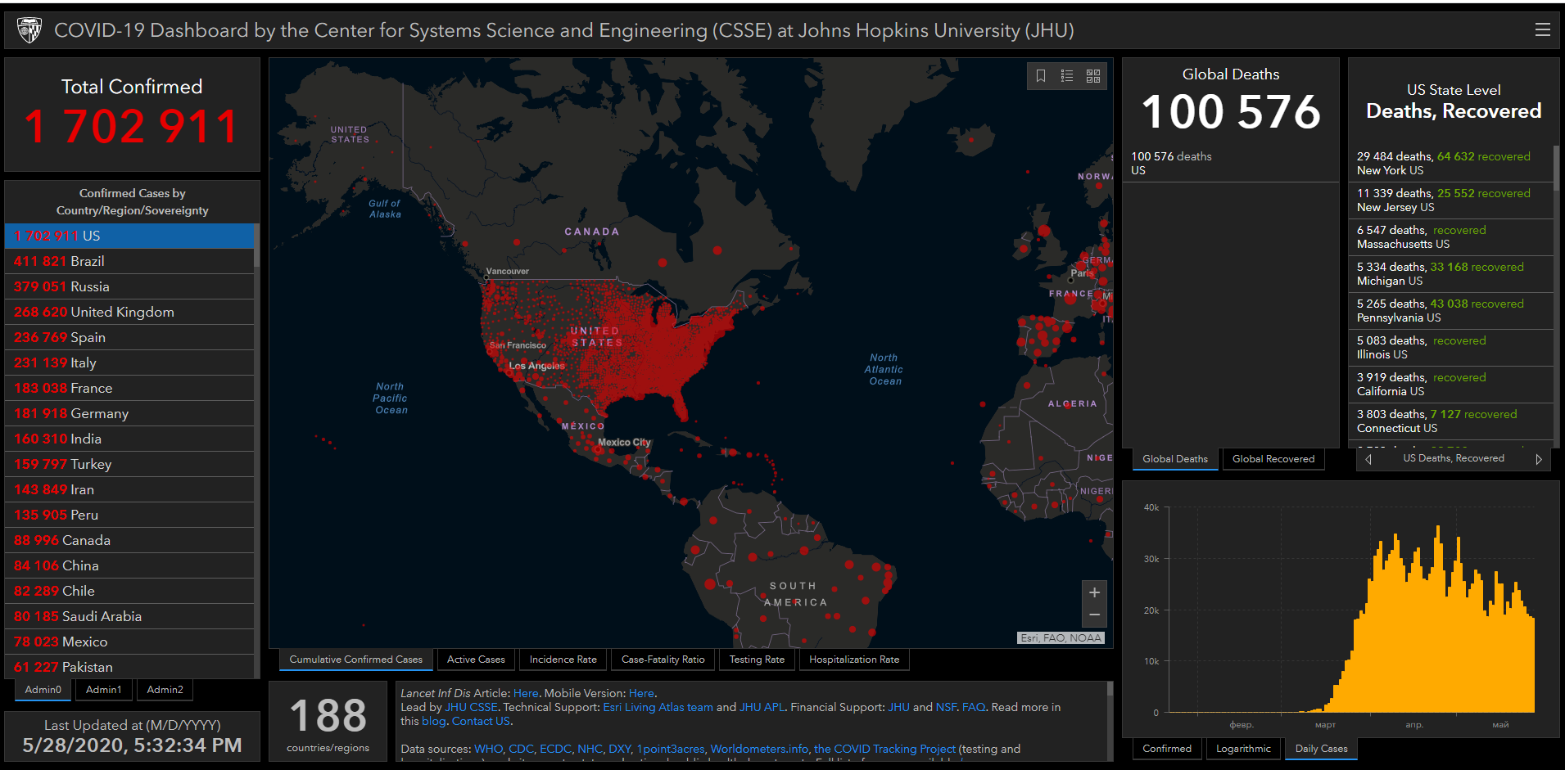Select New Jersey US deaths row
Viewport: 1565px width, 770px height.
point(1450,200)
